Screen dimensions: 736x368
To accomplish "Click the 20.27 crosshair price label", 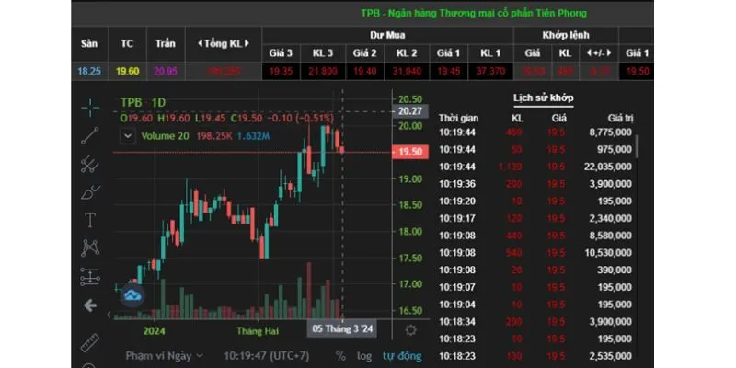I will (409, 111).
